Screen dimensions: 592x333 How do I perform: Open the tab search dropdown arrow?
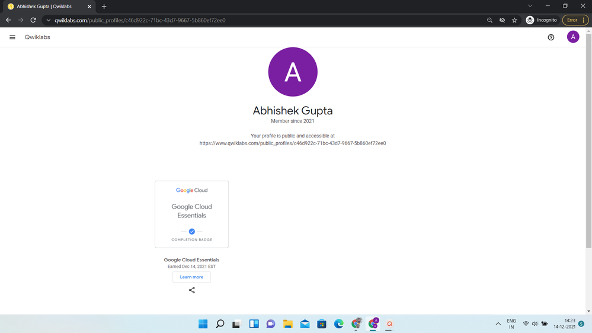pyautogui.click(x=530, y=6)
